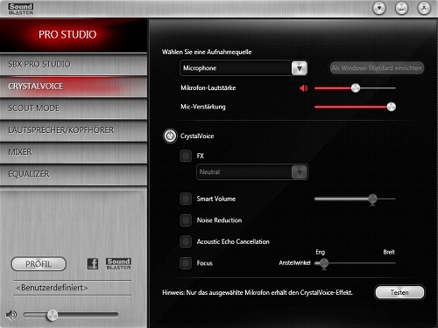Click the Smart Volume slider handle
This screenshot has height=328, width=438.
pos(372,199)
